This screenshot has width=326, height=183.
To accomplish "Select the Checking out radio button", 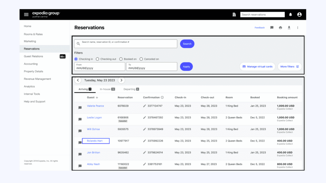I will point(98,59).
